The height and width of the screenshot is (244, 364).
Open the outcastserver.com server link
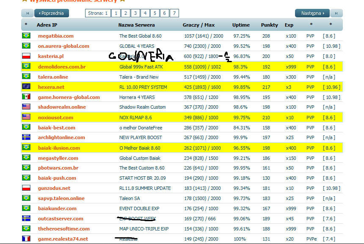tap(61, 219)
